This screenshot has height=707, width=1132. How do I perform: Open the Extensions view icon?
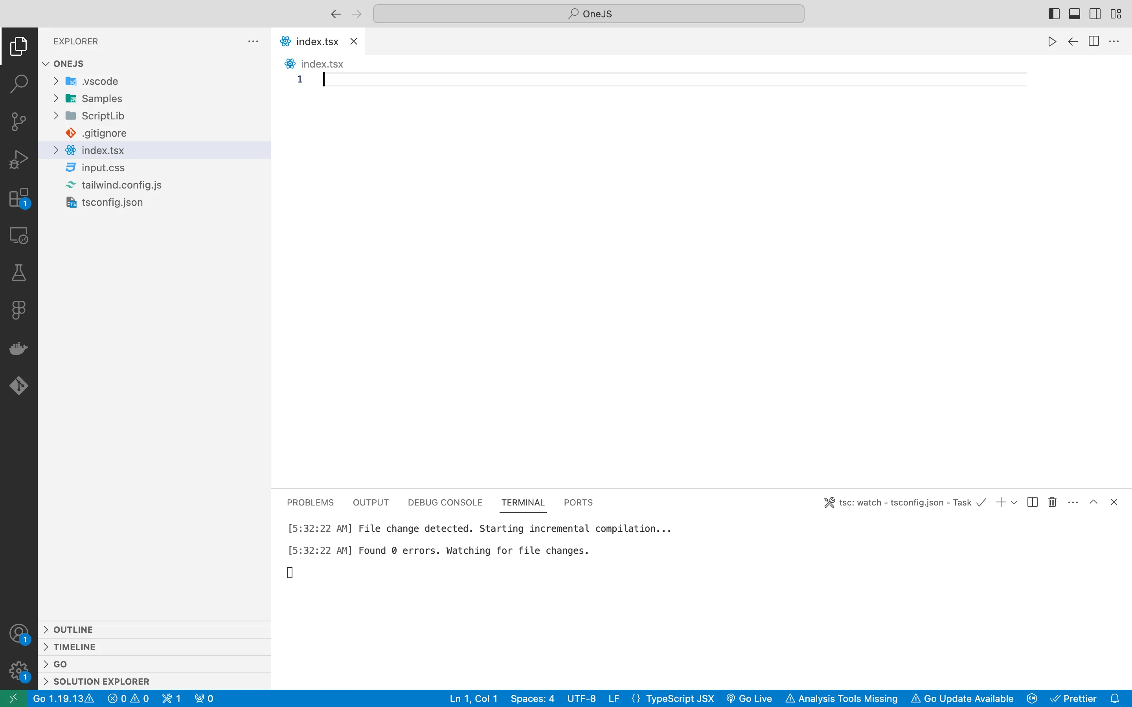coord(19,197)
